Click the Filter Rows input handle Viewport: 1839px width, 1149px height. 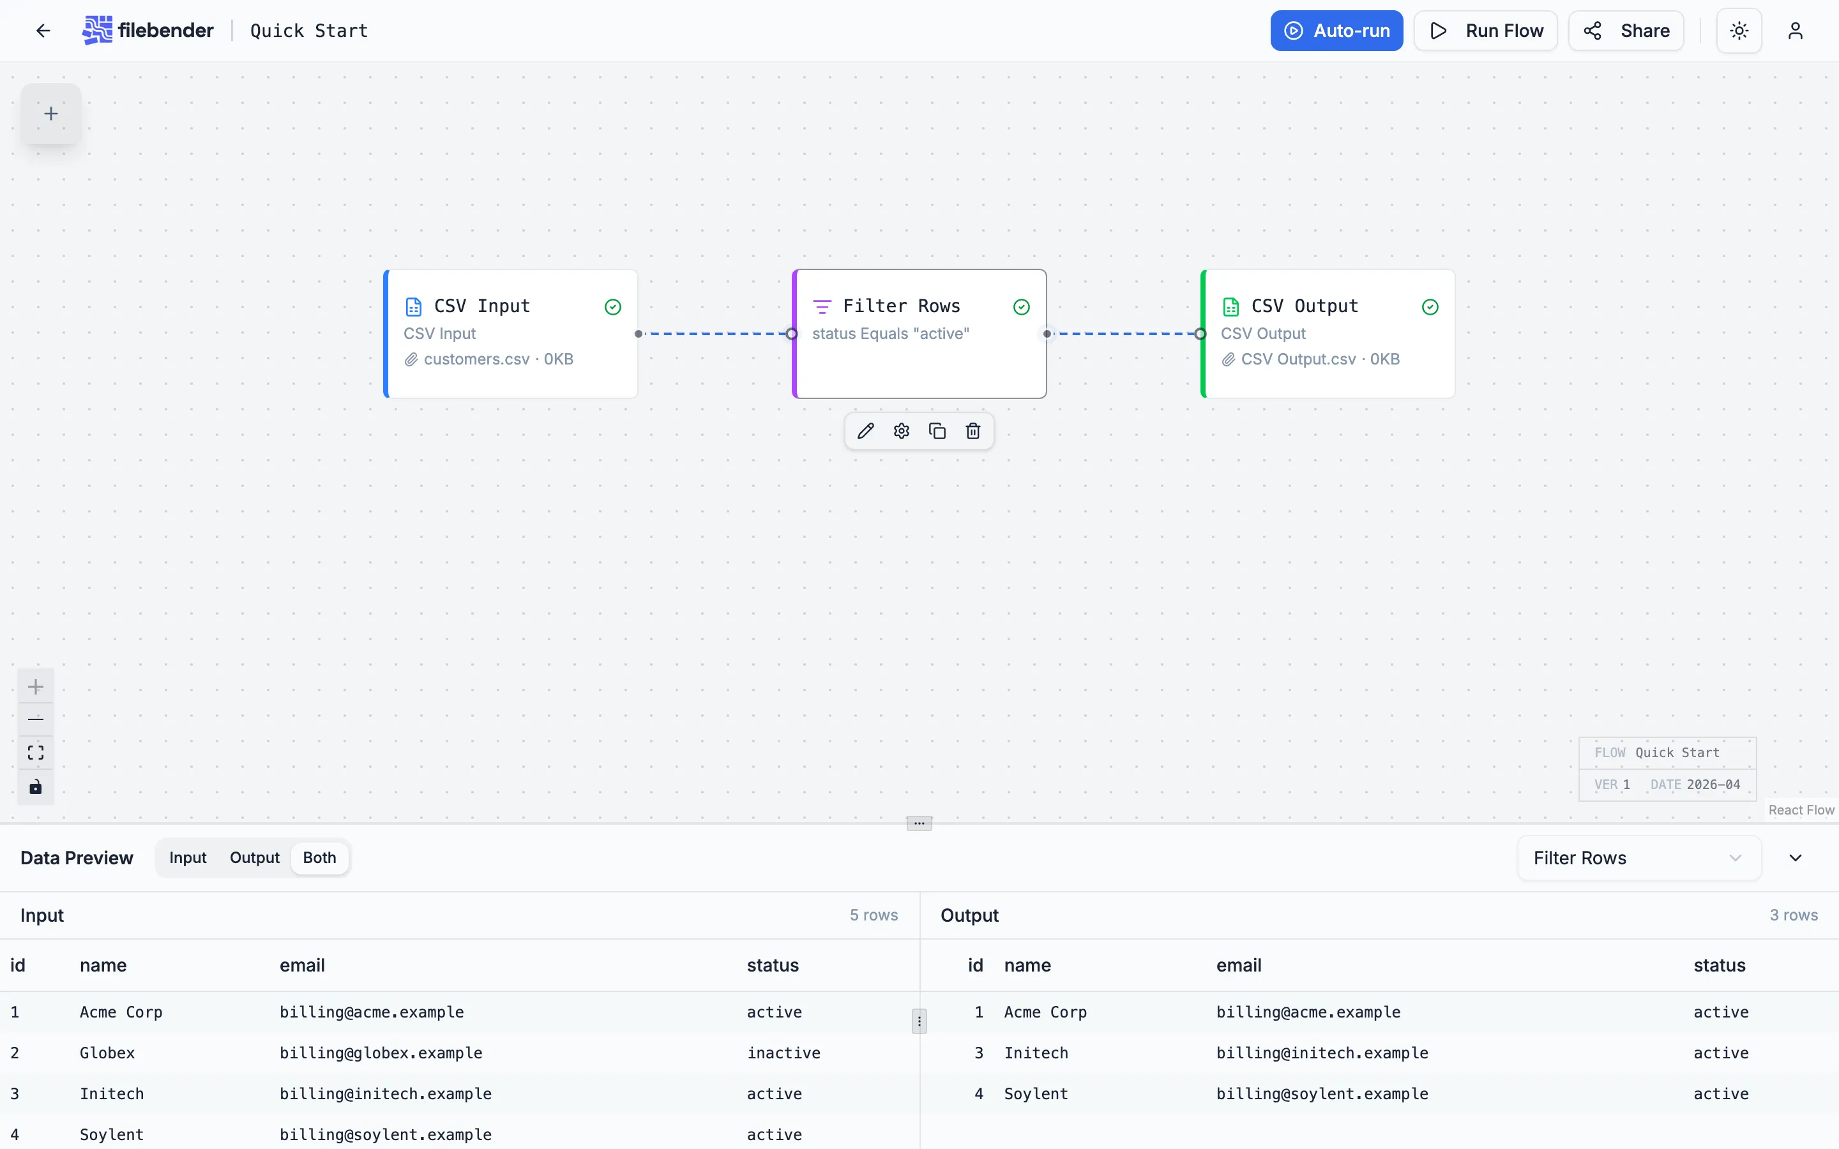click(792, 334)
